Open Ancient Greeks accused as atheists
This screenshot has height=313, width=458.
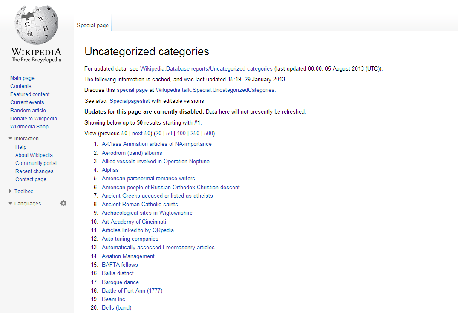[x=157, y=196]
